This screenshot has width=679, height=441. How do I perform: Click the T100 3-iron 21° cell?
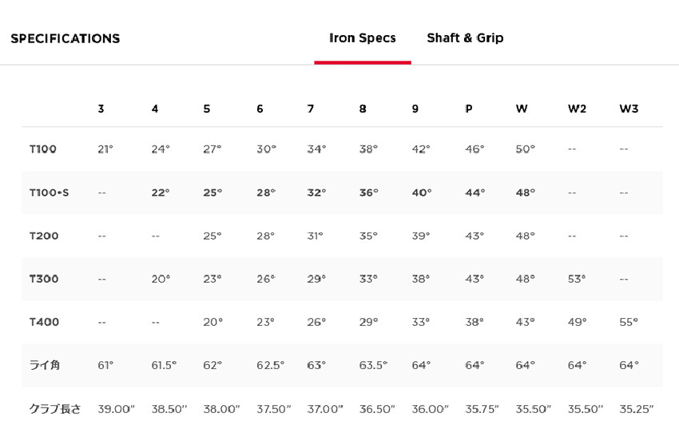tap(105, 149)
